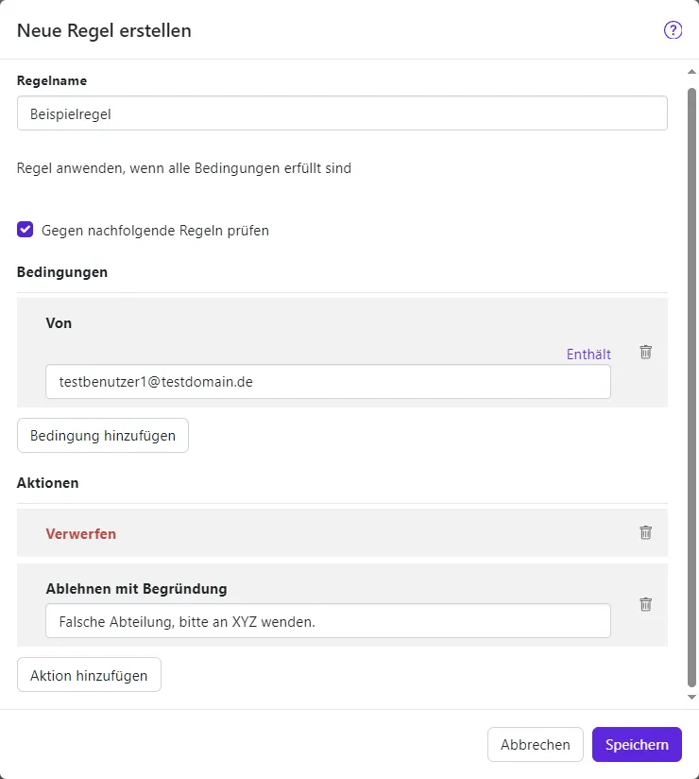Click 'Regel anwenden, wenn alle Bedingungen erfüllt sind'
The width and height of the screenshot is (699, 779).
pyautogui.click(x=184, y=169)
